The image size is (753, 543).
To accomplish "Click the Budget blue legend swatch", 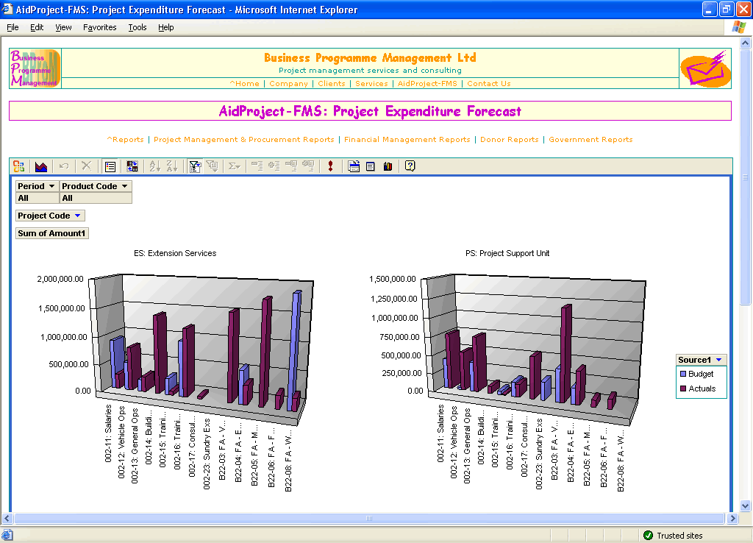I will [x=683, y=374].
